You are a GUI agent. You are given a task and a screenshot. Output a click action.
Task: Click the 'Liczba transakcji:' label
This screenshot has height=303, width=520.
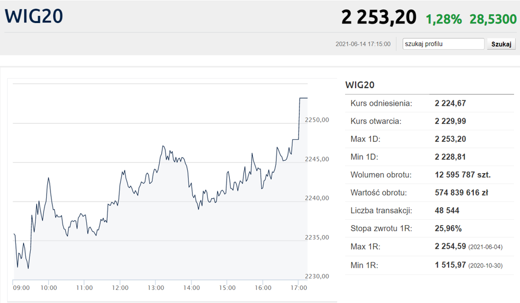[381, 210]
